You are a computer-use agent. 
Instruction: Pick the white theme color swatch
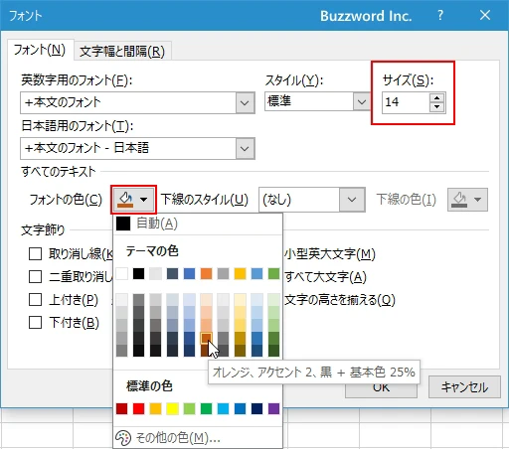[122, 274]
